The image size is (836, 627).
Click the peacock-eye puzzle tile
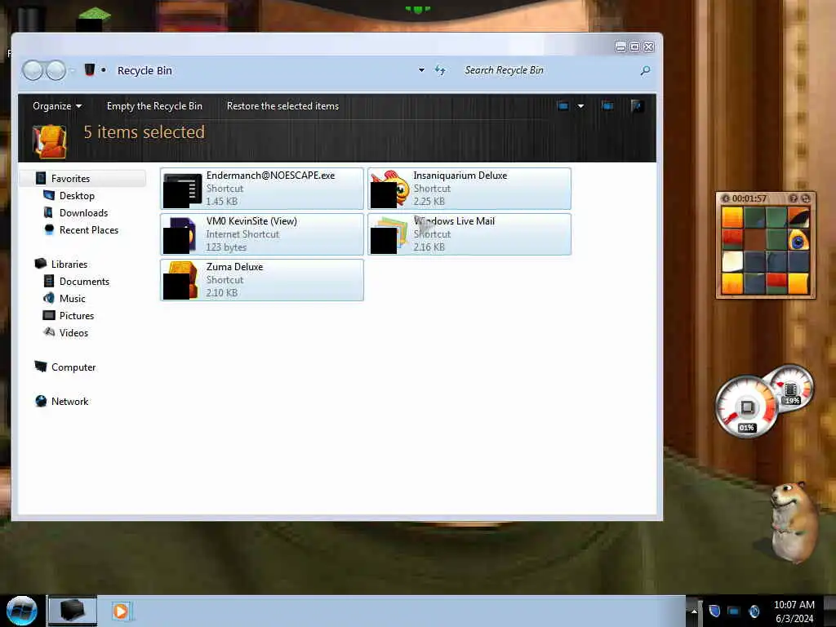[x=798, y=240]
